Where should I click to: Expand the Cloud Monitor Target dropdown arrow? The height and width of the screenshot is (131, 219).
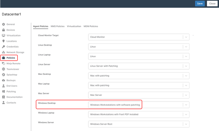(x=186, y=37)
